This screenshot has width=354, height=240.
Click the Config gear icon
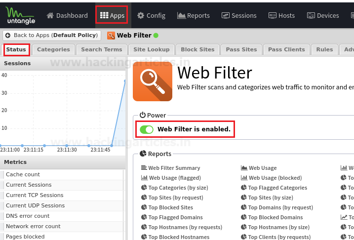(141, 15)
